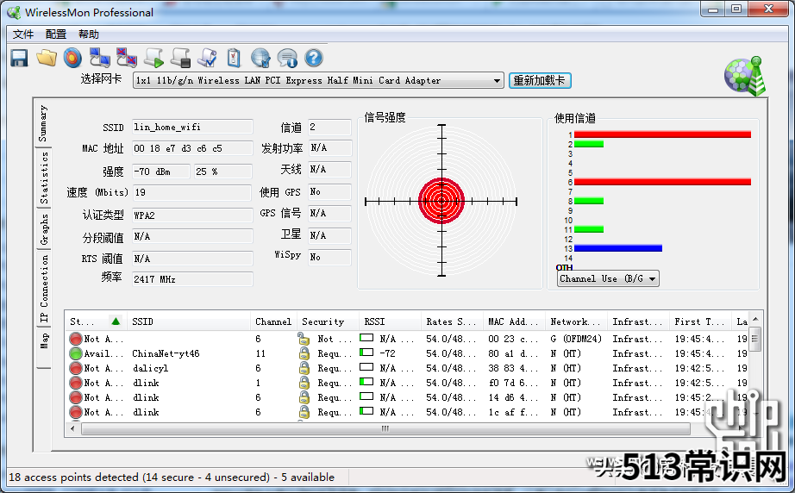Image resolution: width=795 pixels, height=493 pixels.
Task: Click the Save floppy disk icon
Action: point(19,59)
